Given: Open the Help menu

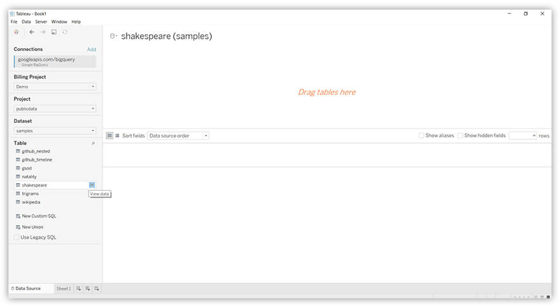Looking at the screenshot, I should [76, 22].
